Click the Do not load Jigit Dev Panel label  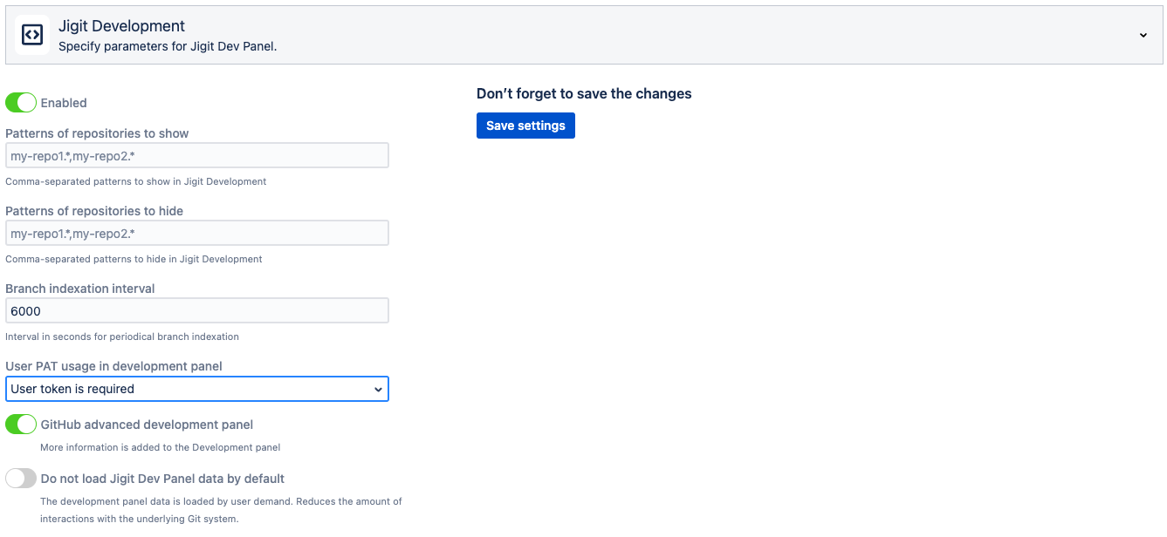pyautogui.click(x=162, y=479)
